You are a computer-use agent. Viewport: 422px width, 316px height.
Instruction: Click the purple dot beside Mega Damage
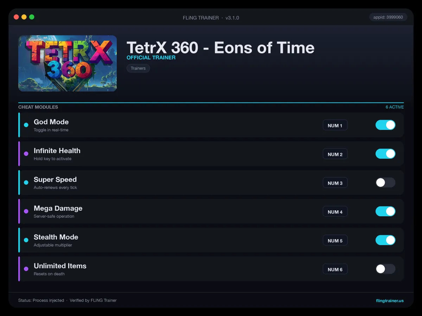click(x=26, y=211)
